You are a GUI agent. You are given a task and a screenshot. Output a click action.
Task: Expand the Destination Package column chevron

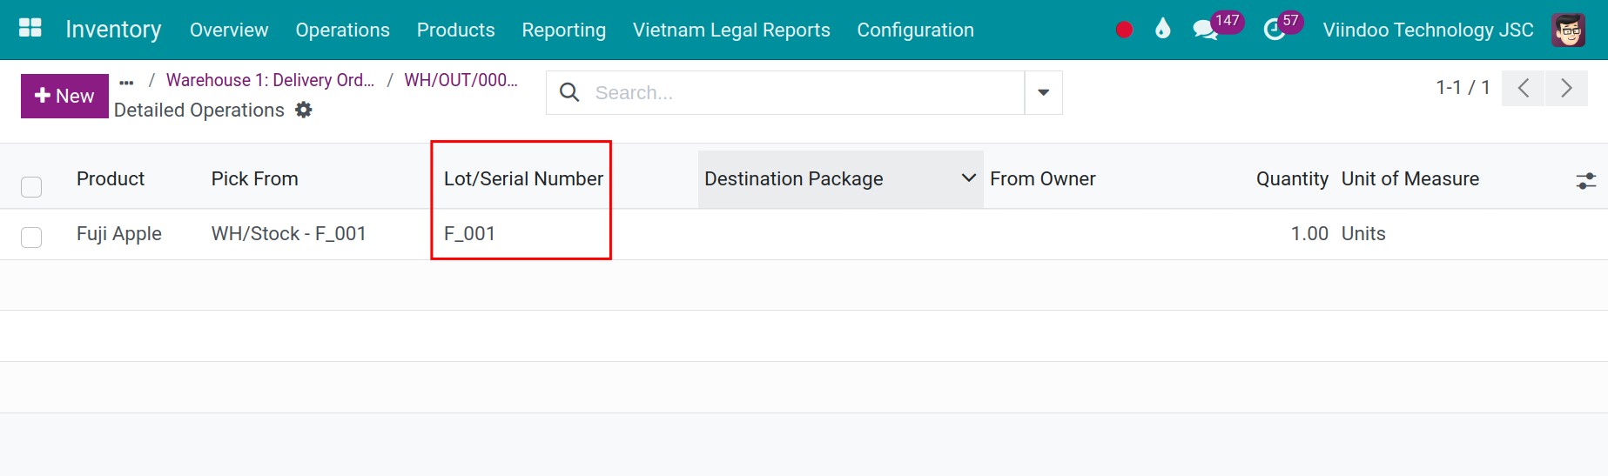coord(968,178)
